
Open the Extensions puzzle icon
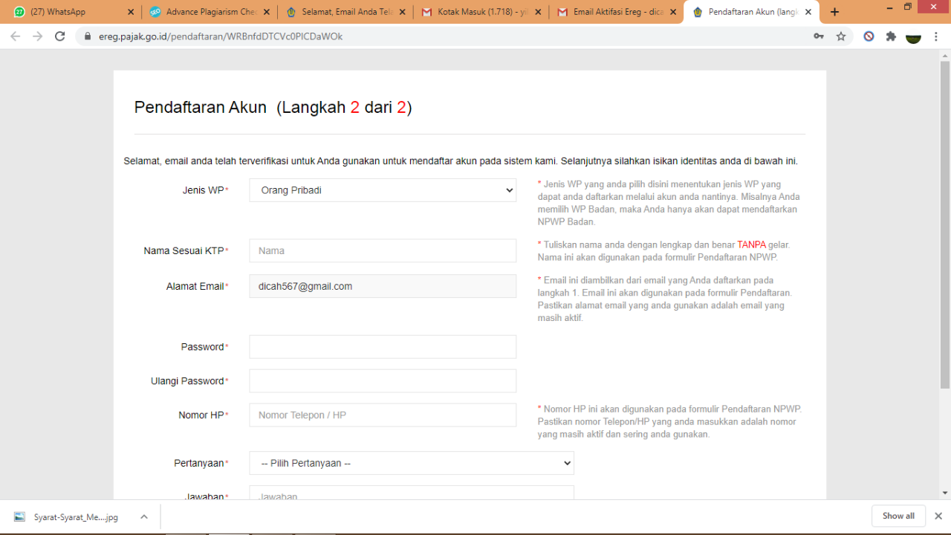click(x=891, y=36)
